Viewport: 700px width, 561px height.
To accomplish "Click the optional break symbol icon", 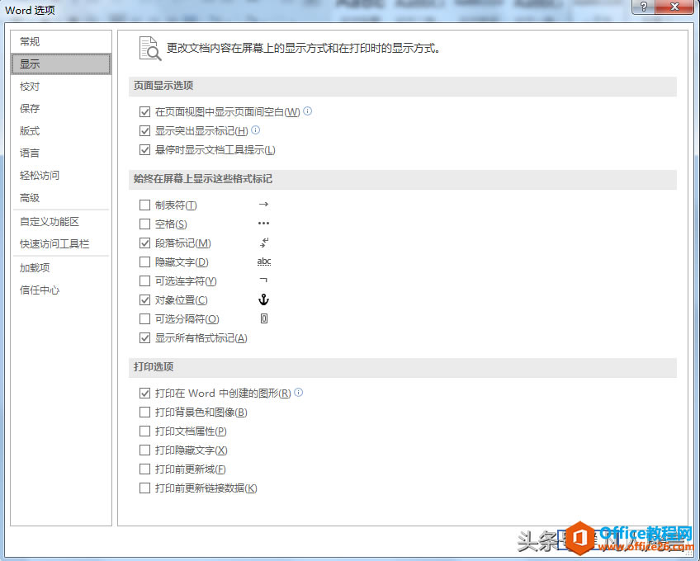I will click(x=264, y=318).
